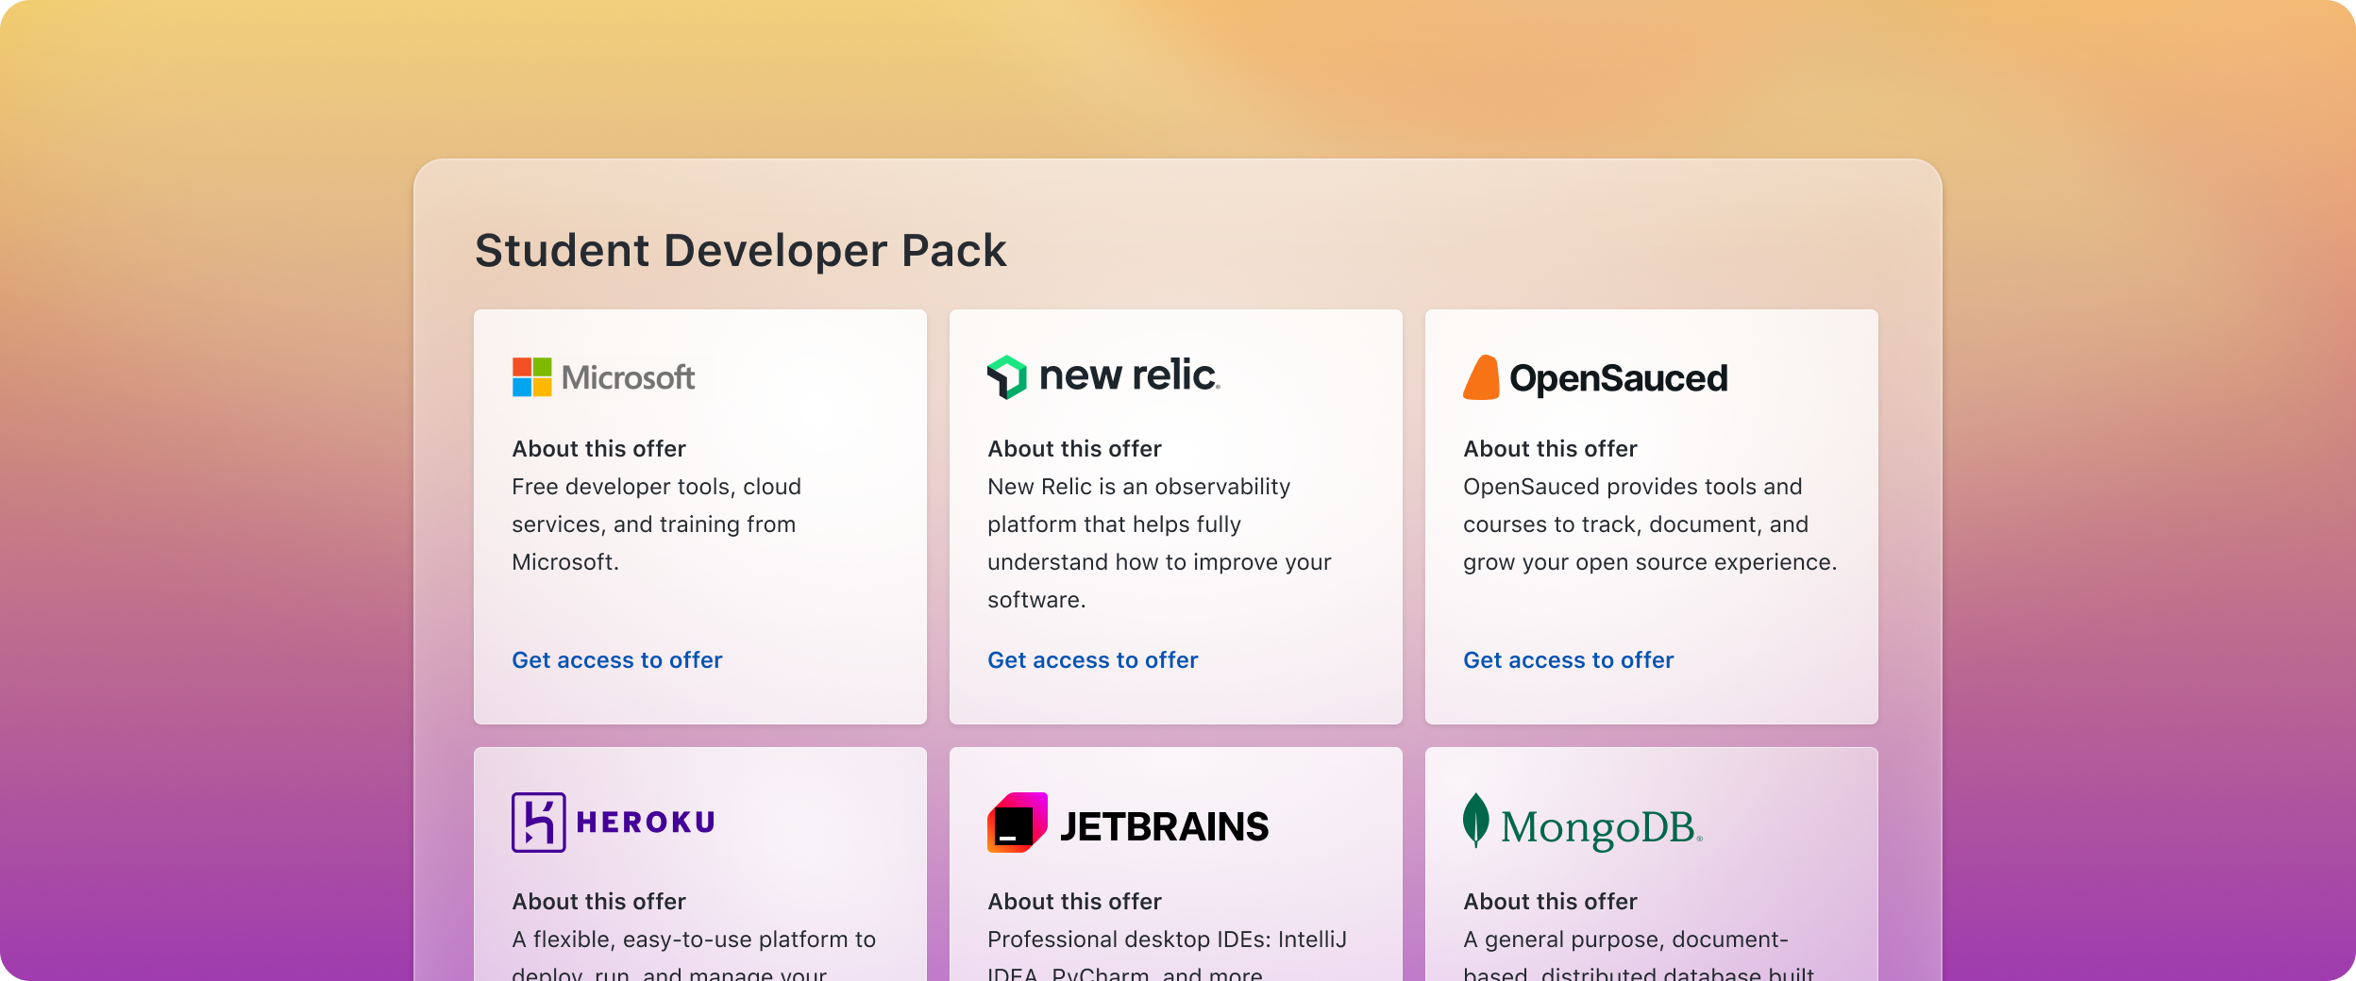The height and width of the screenshot is (981, 2356).
Task: Click the purple Heroku logo icon
Action: 539,823
